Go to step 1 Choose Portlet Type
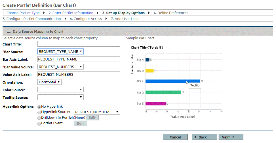The width and height of the screenshot is (276, 143). click(x=23, y=13)
